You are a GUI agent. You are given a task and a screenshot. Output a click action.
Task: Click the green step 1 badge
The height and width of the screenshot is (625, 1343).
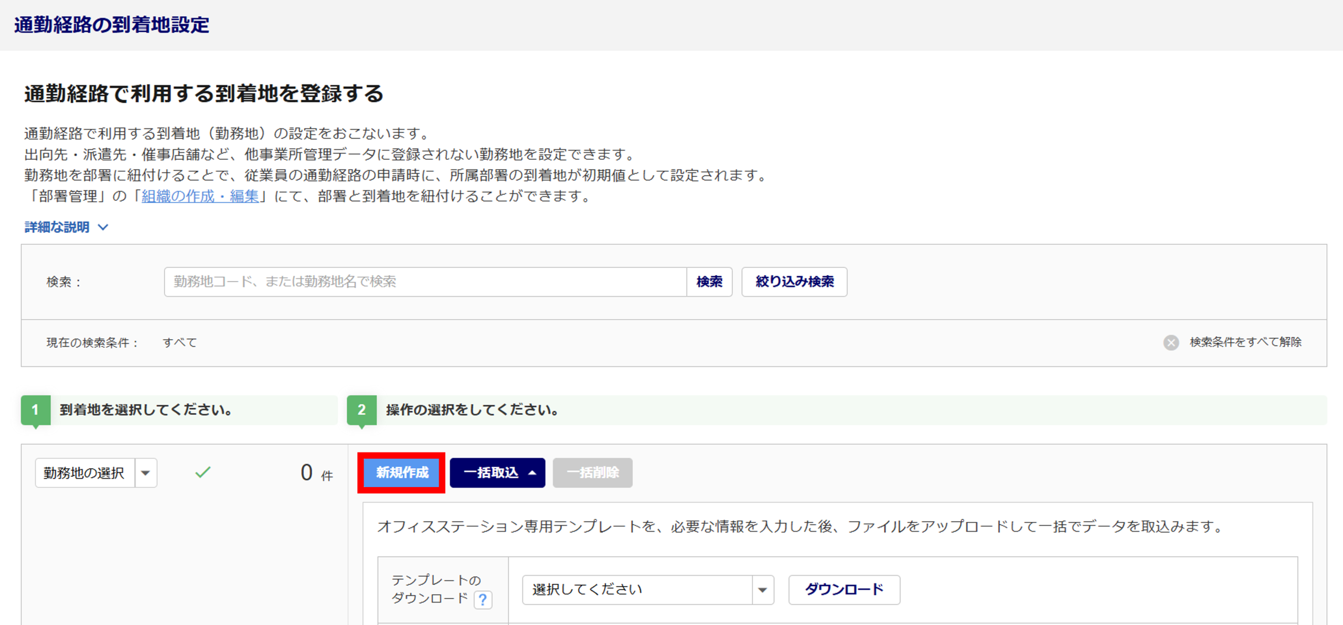tap(36, 410)
